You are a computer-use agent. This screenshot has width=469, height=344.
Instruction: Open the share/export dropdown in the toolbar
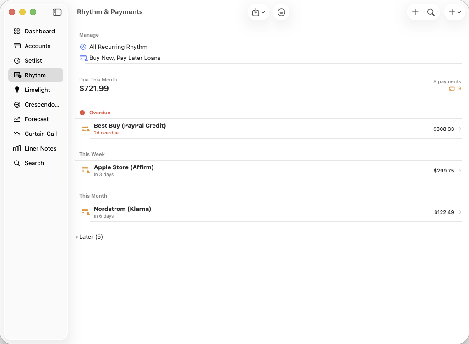click(x=258, y=12)
